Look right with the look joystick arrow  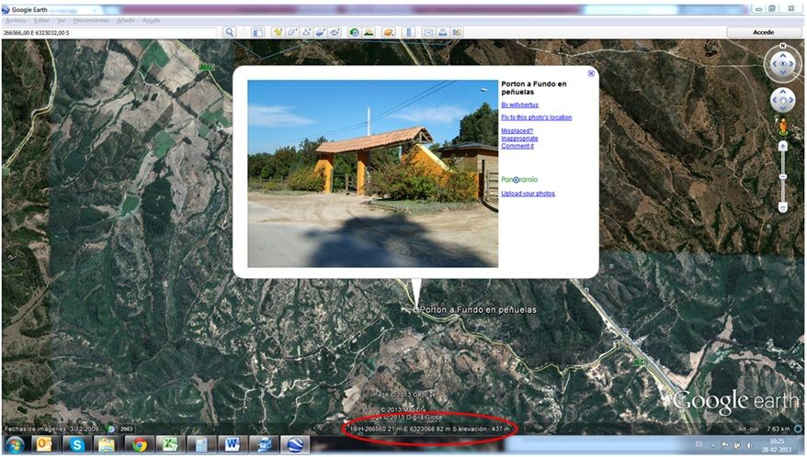(x=793, y=64)
